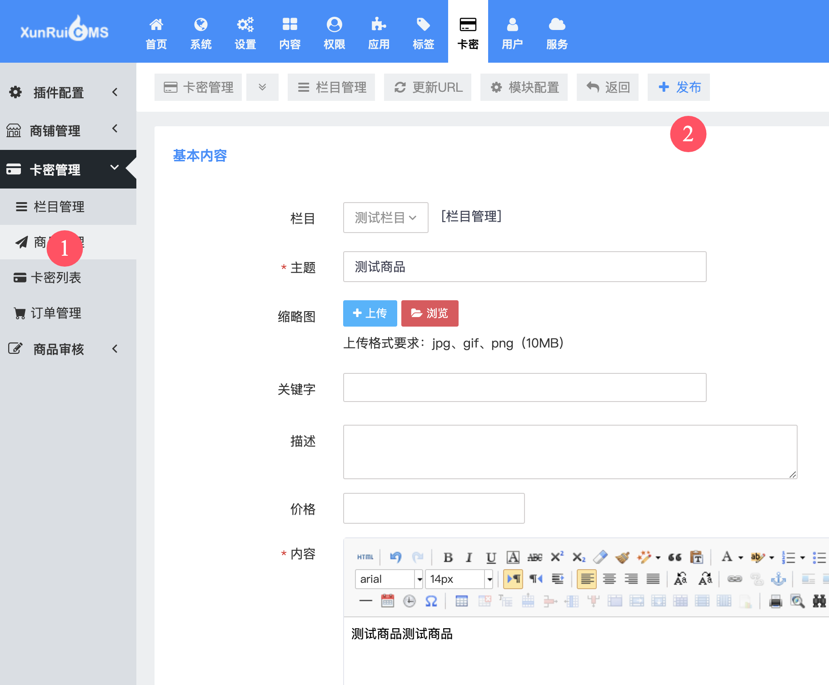The height and width of the screenshot is (685, 829).
Task: Toggle bold formatting in the editor
Action: pos(448,557)
